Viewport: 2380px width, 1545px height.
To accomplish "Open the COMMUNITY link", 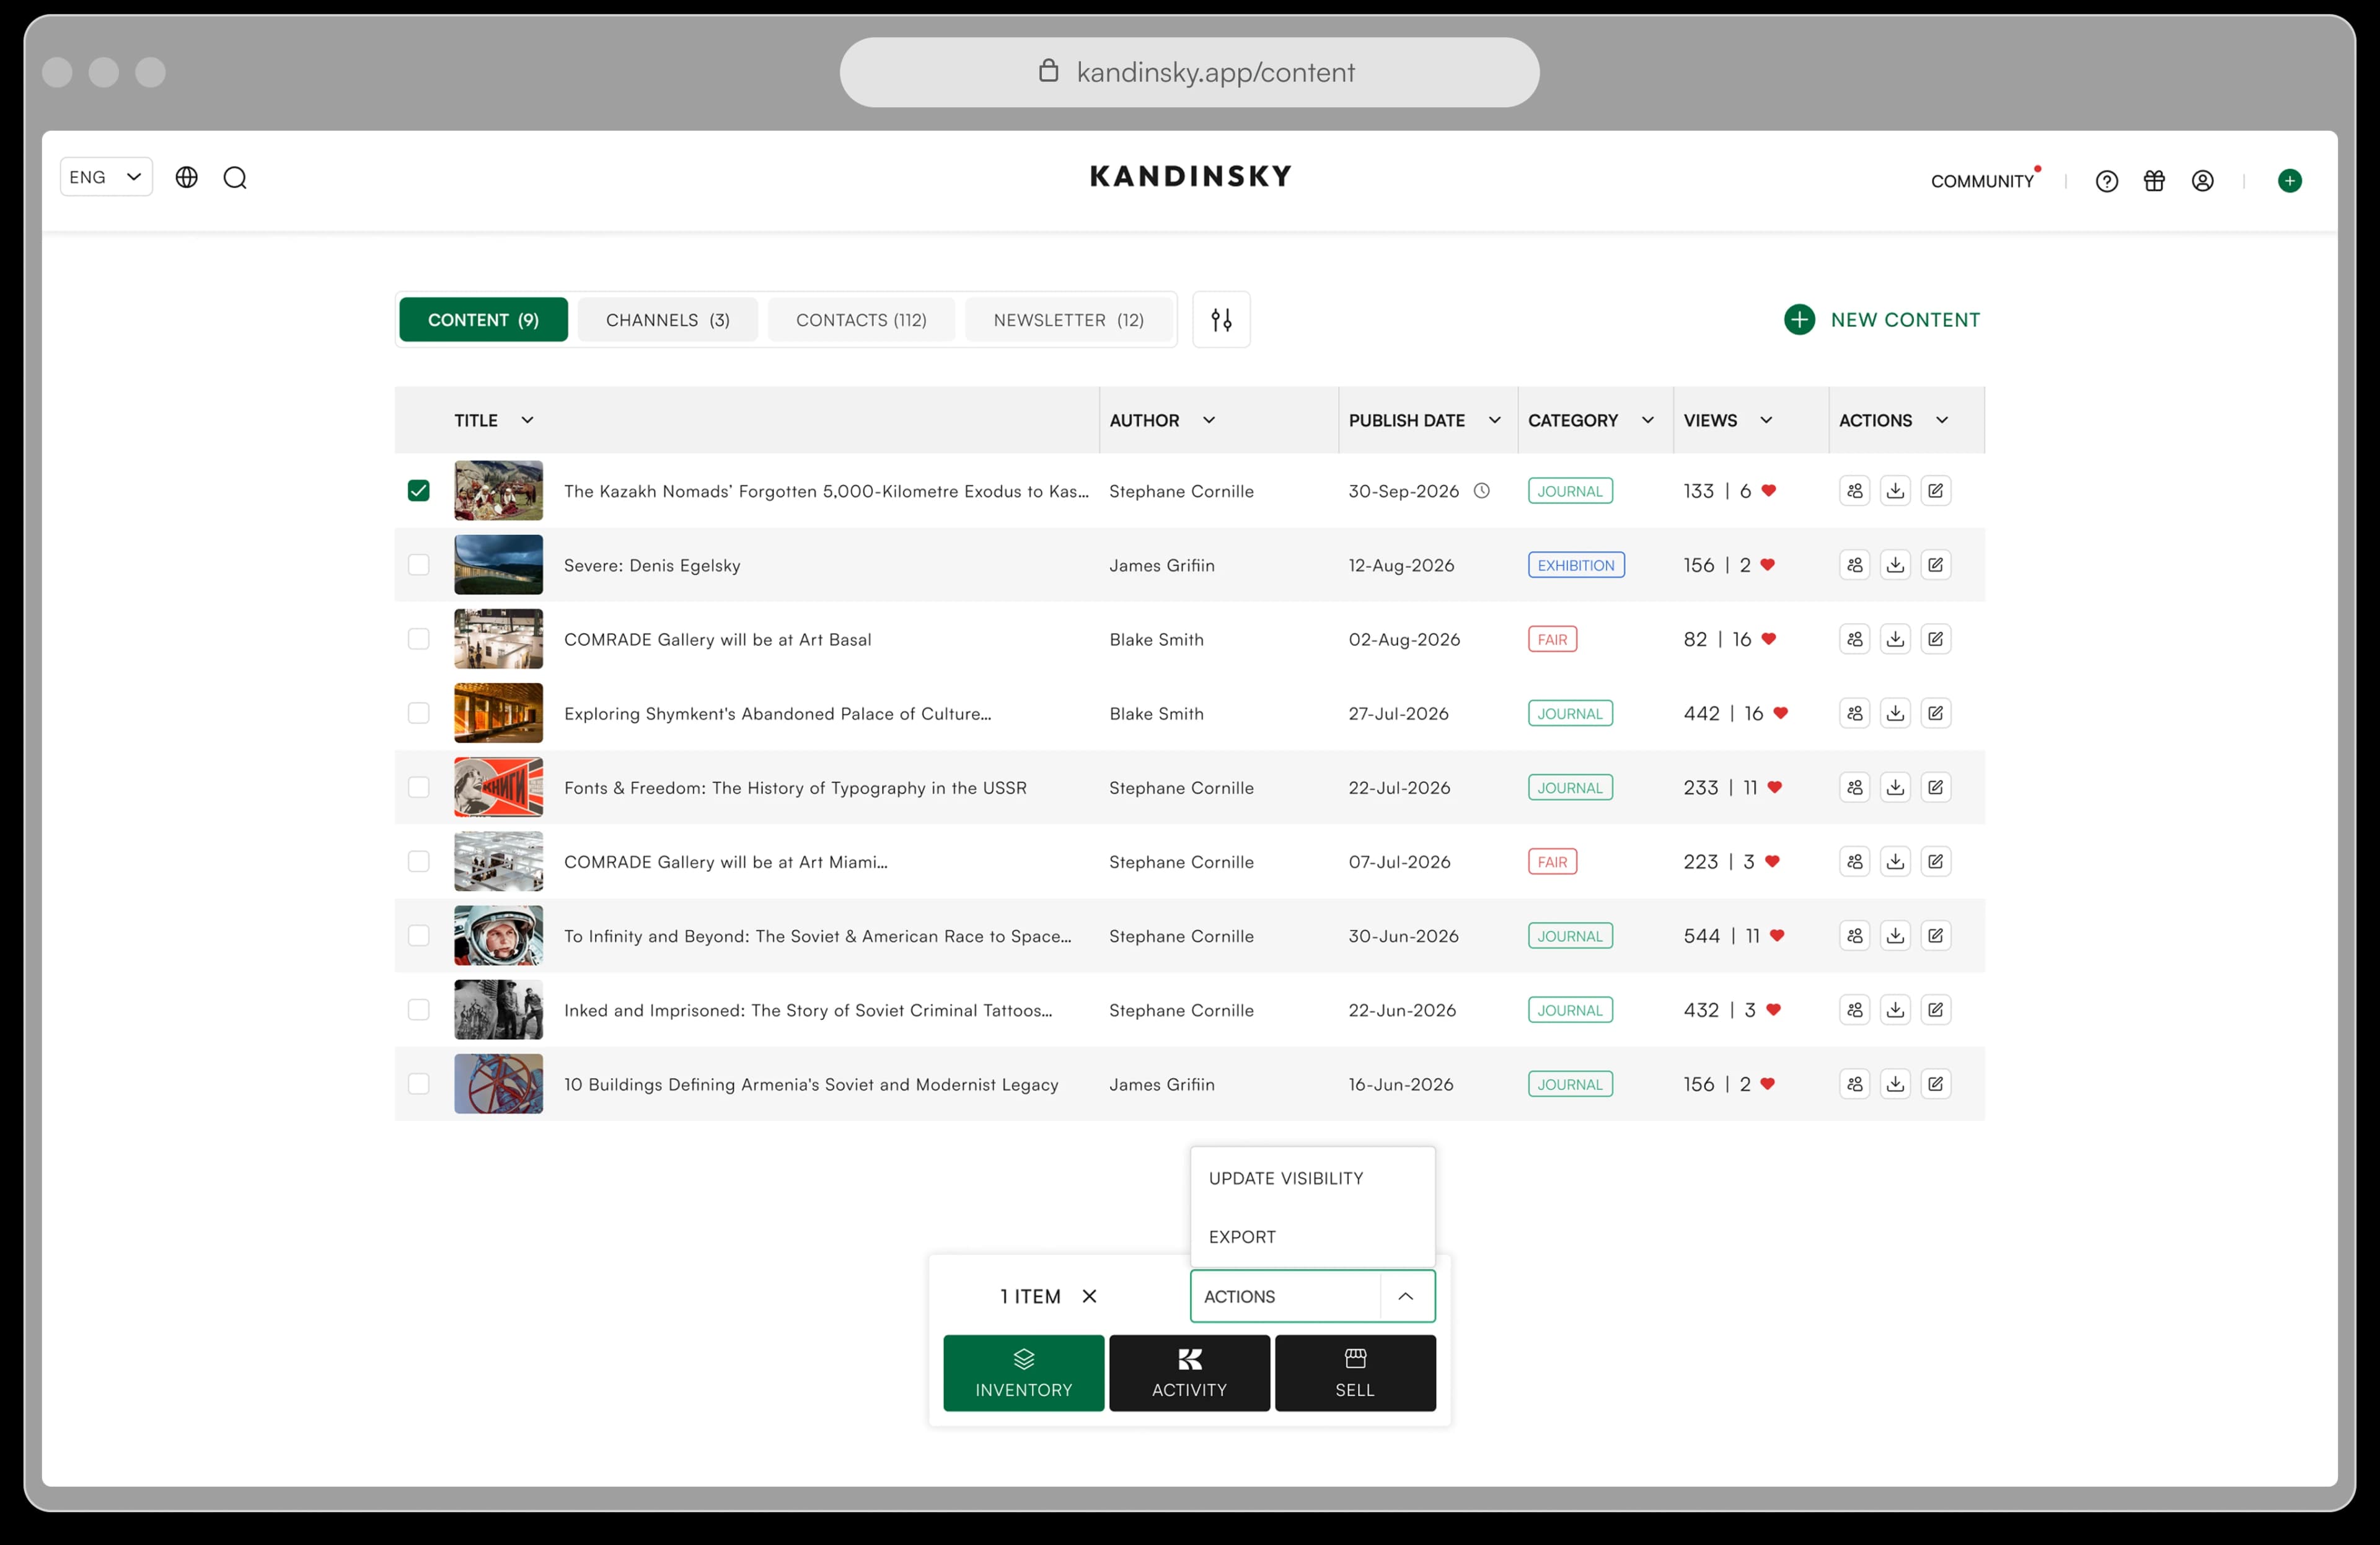I will point(1982,182).
